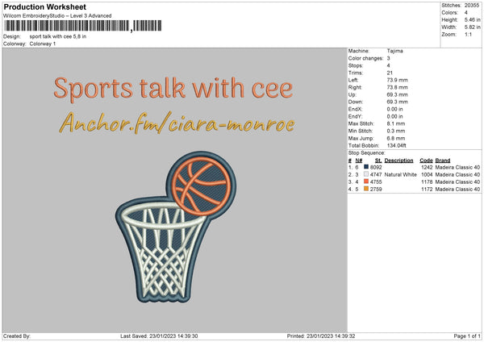The width and height of the screenshot is (484, 342).
Task: Click the white swatch in row 2
Action: (x=366, y=174)
